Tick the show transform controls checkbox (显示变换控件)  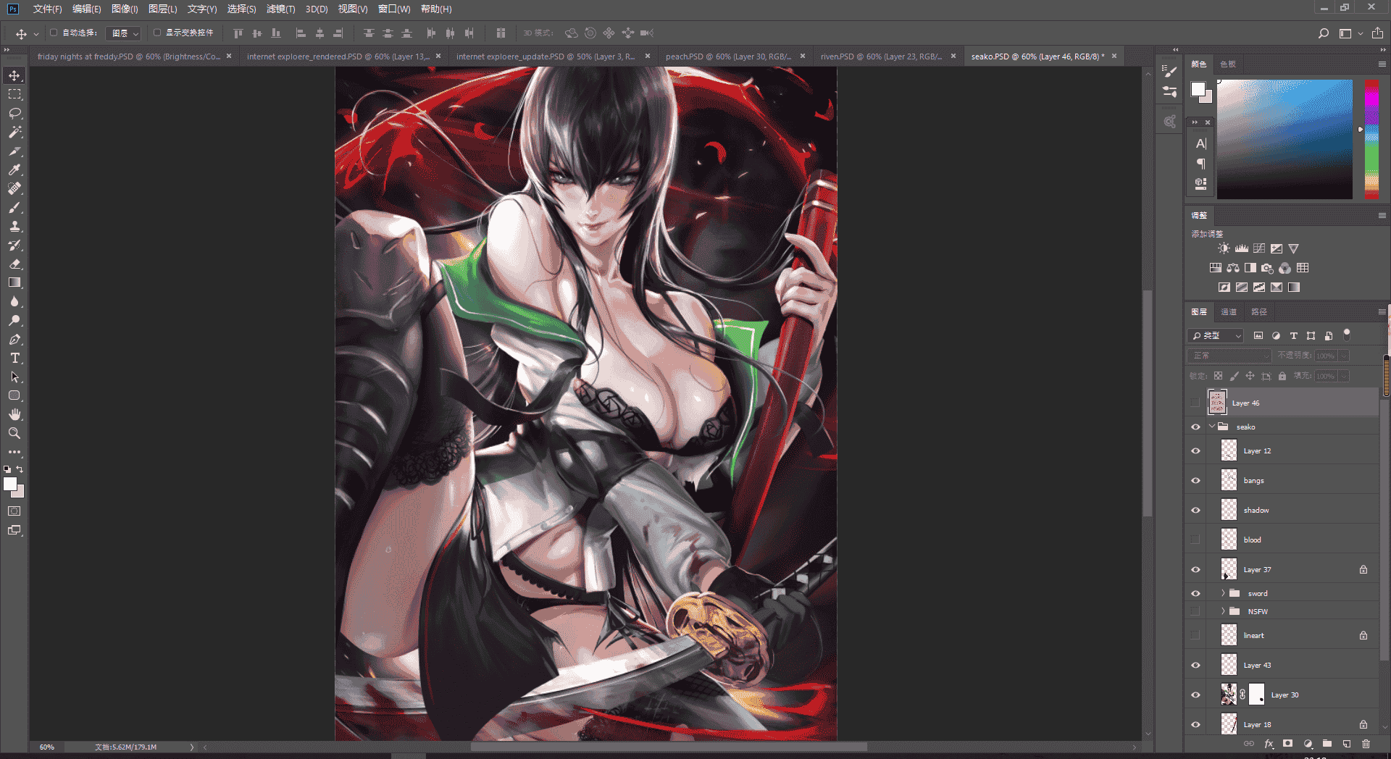157,33
